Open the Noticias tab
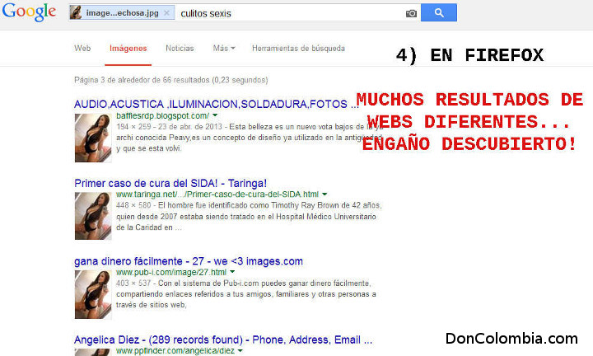The height and width of the screenshot is (356, 593). click(x=180, y=49)
